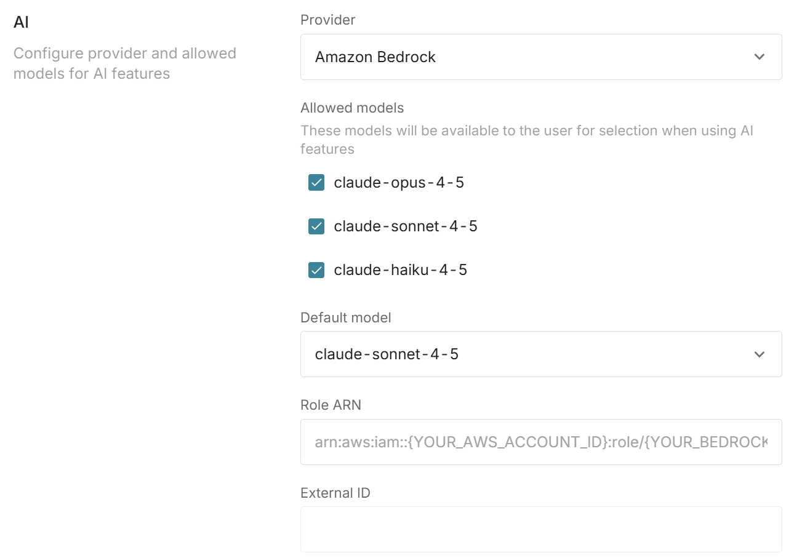The width and height of the screenshot is (802, 558).
Task: Click the chevron arrow in Default model field
Action: (759, 354)
